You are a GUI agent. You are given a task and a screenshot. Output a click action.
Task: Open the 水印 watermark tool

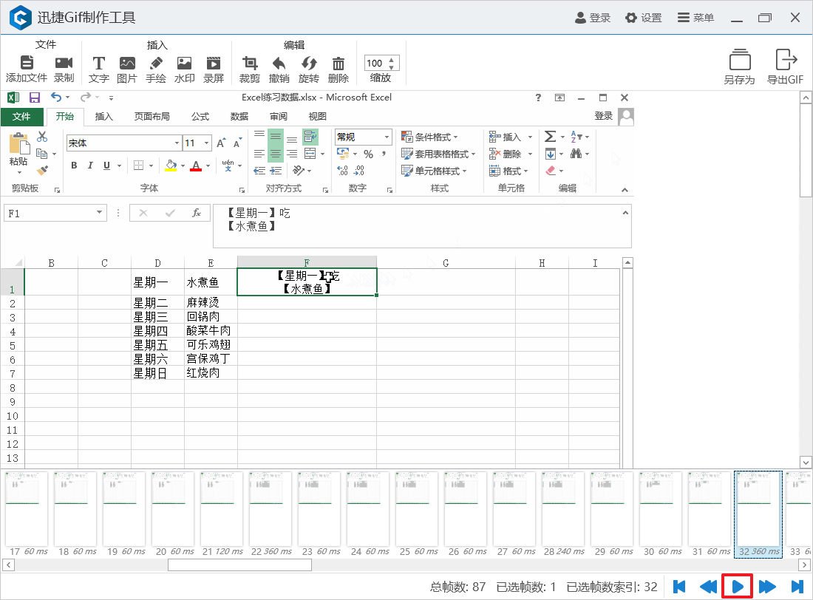(184, 65)
